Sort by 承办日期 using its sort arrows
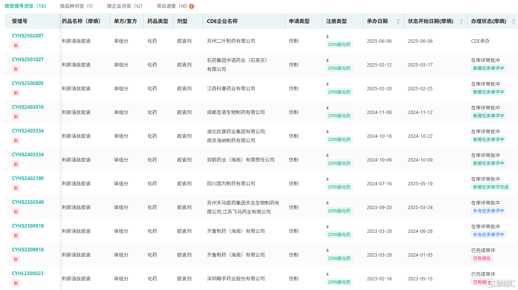The width and height of the screenshot is (518, 290). pyautogui.click(x=398, y=22)
